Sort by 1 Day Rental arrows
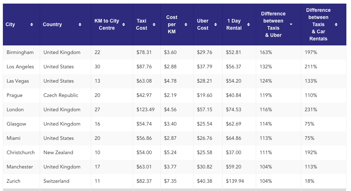This screenshot has height=191, width=351. coord(248,25)
